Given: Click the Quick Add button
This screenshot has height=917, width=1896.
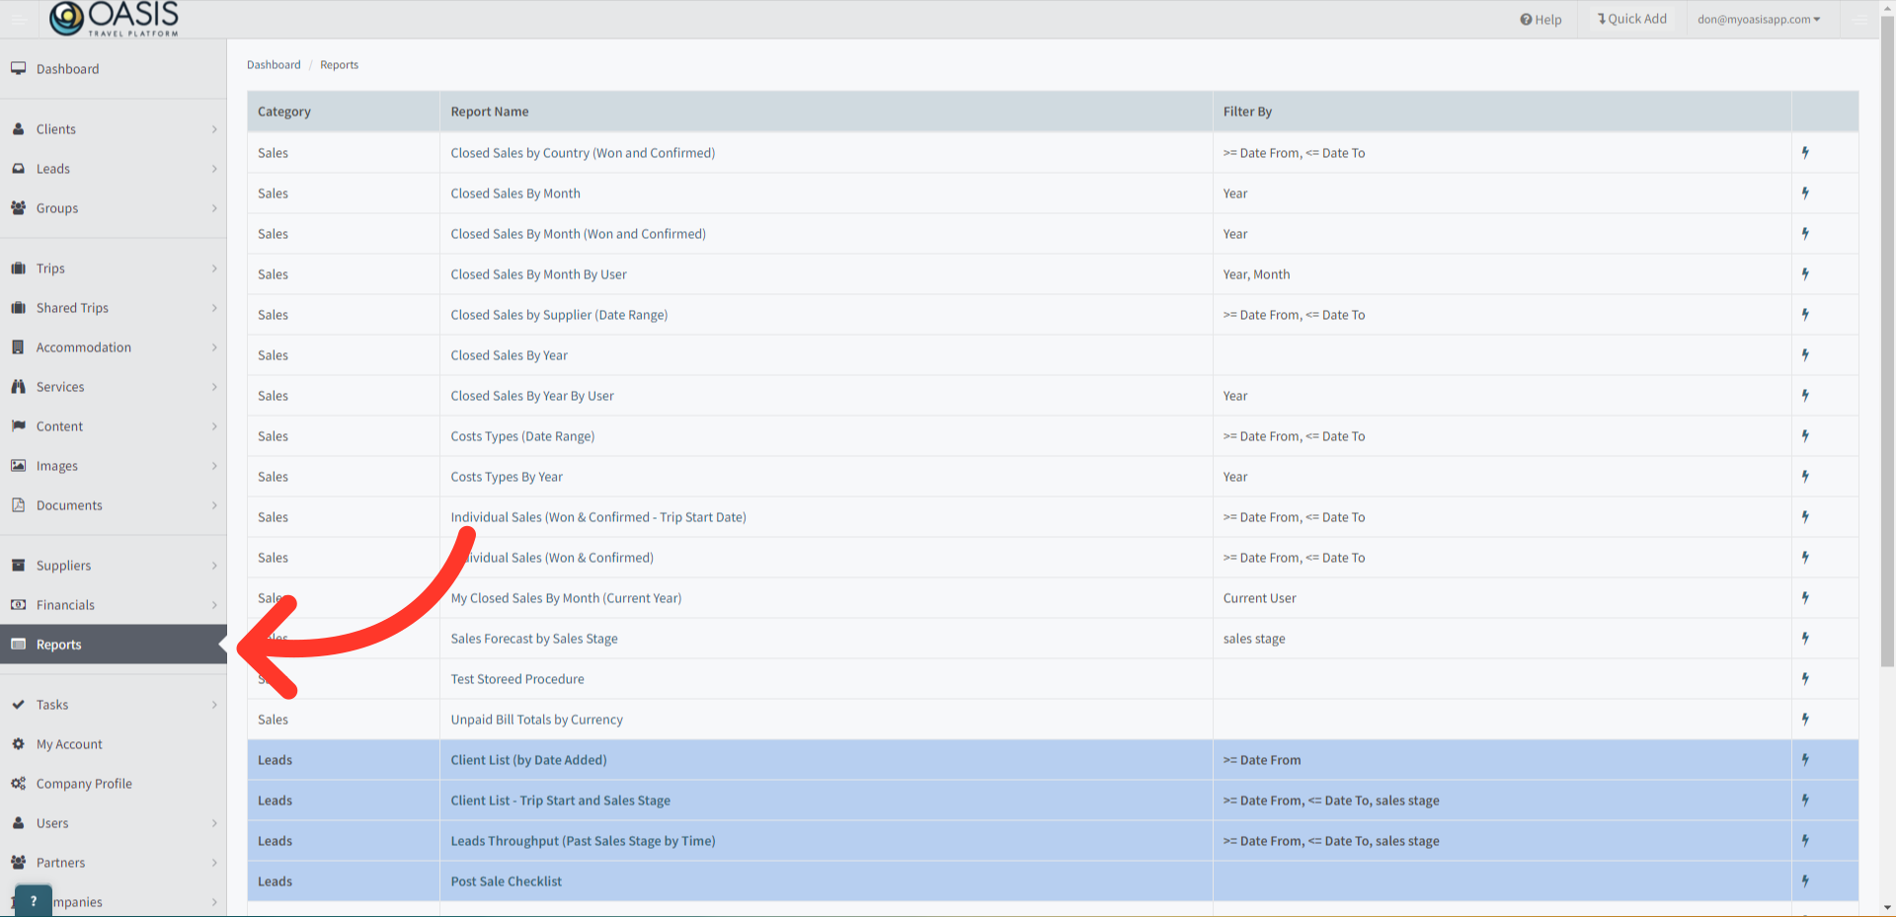Looking at the screenshot, I should coord(1632,19).
